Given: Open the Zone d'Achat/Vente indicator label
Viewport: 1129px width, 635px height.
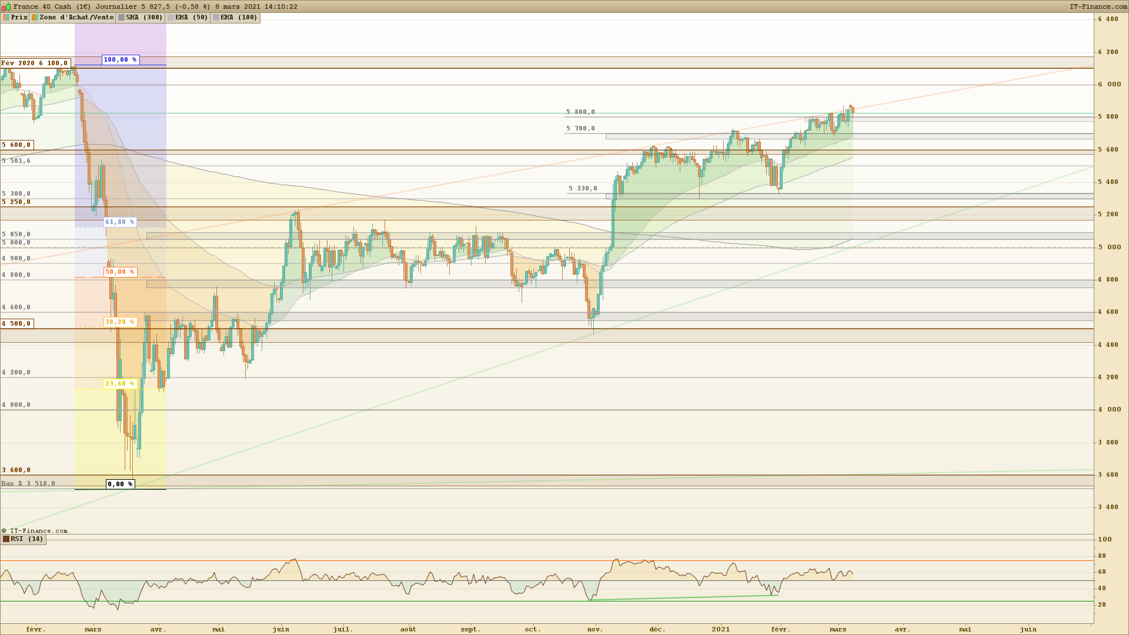Looking at the screenshot, I should 76,18.
